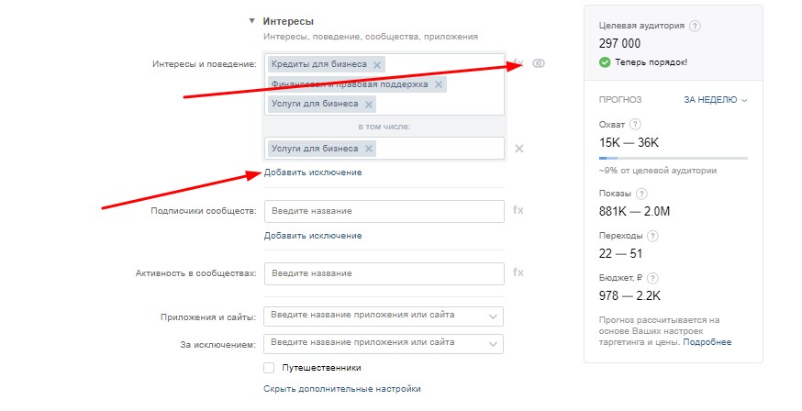Open fx formula for Активность в сообществах

pyautogui.click(x=518, y=272)
